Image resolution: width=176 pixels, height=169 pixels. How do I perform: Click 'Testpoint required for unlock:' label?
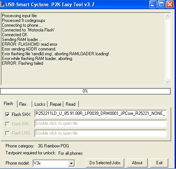(31, 153)
